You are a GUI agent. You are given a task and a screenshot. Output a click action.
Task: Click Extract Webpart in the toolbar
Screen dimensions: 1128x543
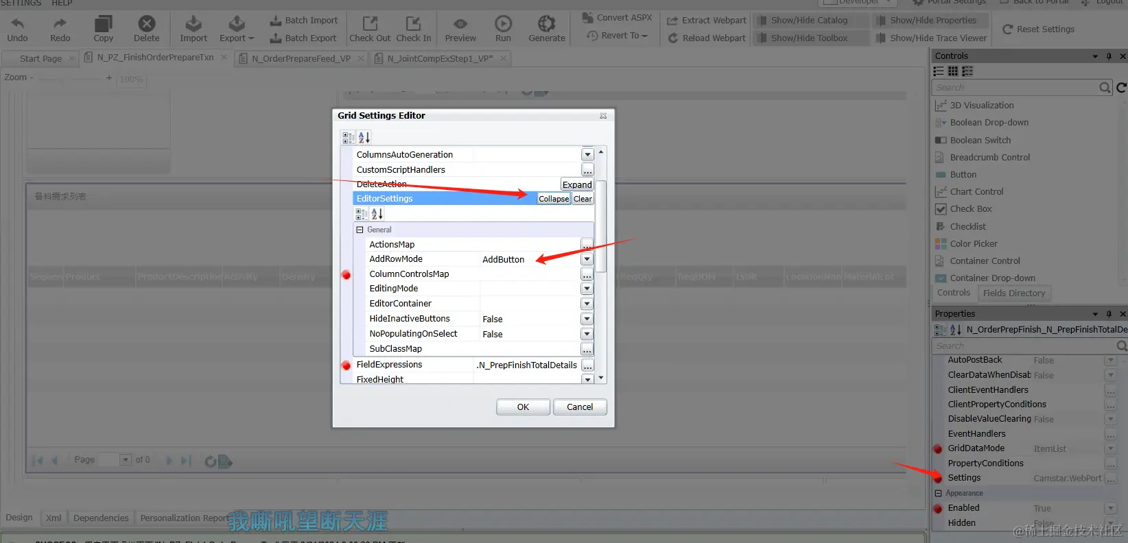click(707, 21)
